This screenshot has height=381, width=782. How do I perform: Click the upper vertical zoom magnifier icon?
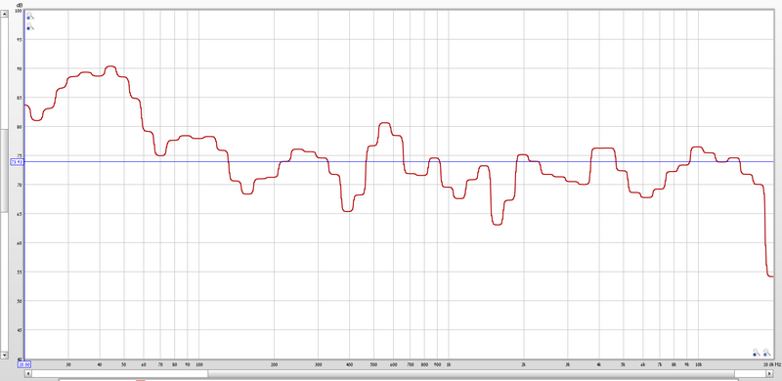[30, 17]
